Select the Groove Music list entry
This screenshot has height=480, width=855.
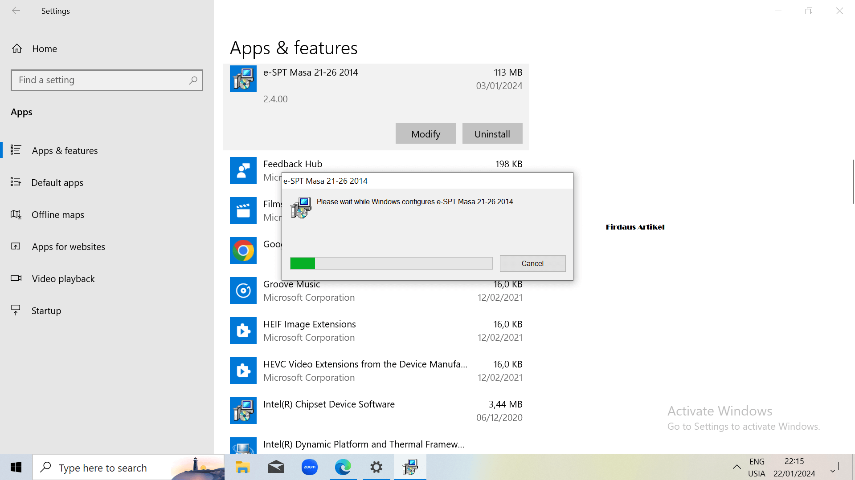tap(376, 291)
